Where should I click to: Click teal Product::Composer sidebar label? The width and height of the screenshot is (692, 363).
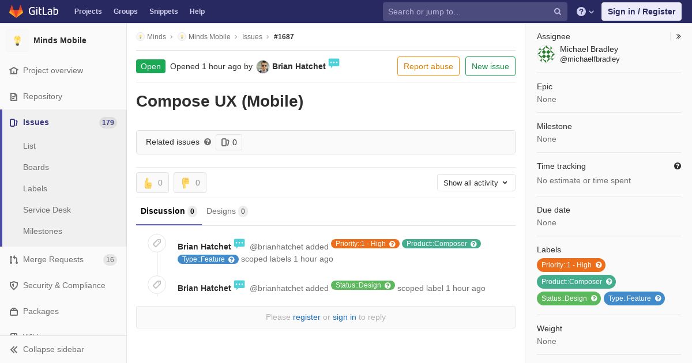click(x=576, y=282)
